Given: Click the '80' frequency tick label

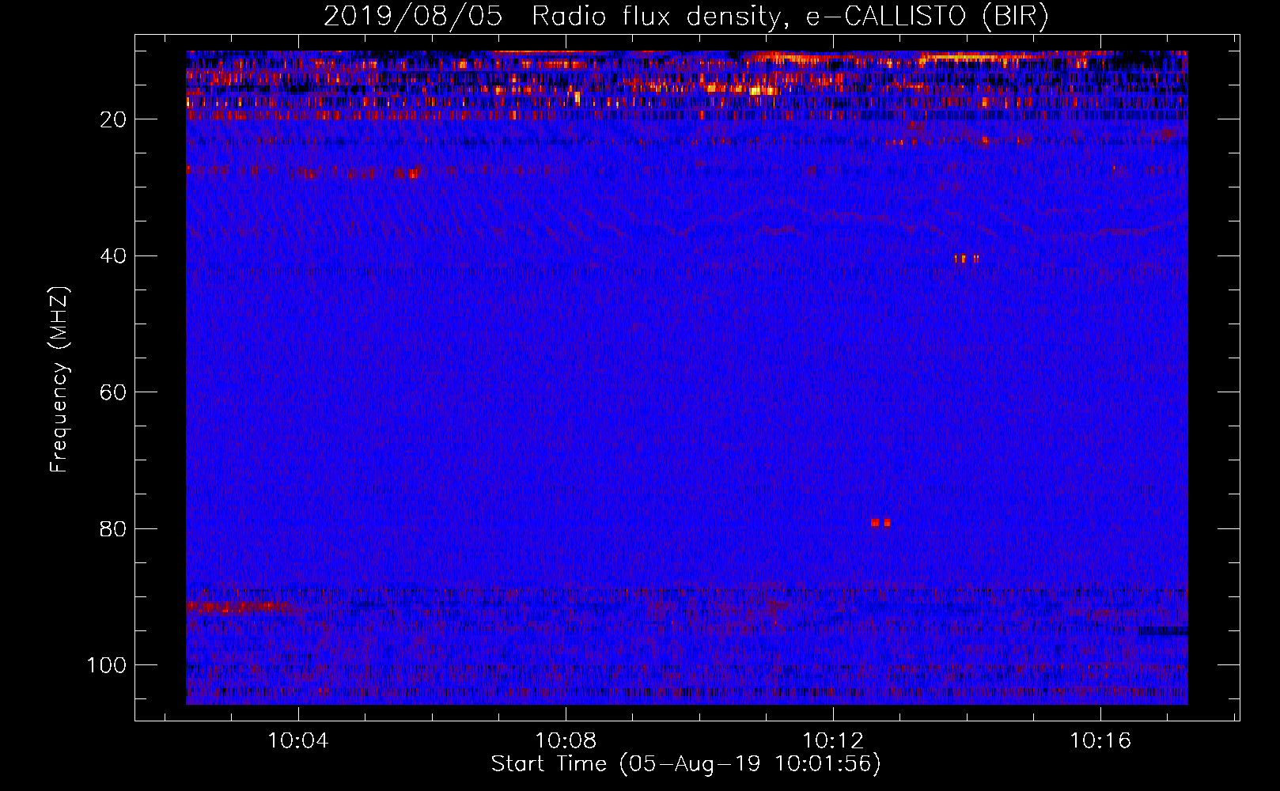Looking at the screenshot, I should click(x=113, y=529).
